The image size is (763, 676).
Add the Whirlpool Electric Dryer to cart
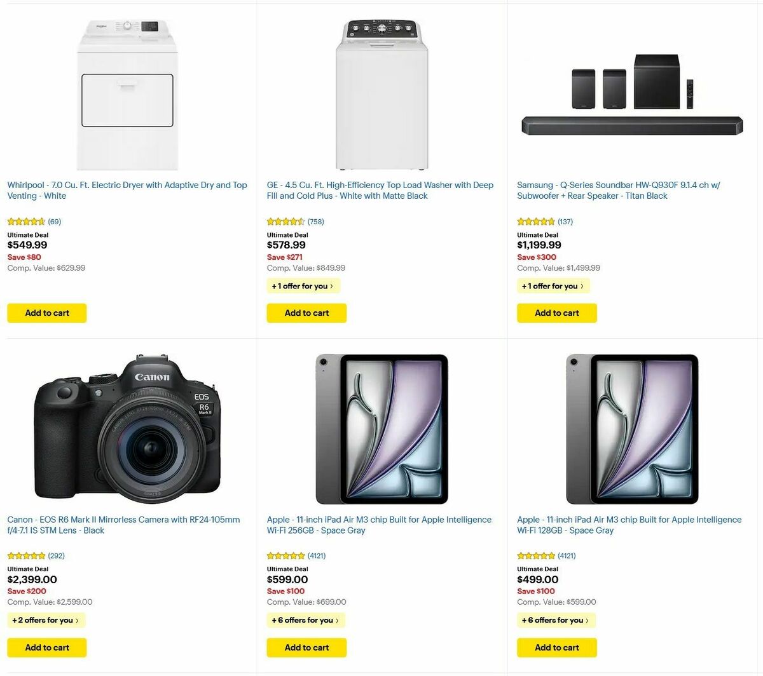[46, 313]
